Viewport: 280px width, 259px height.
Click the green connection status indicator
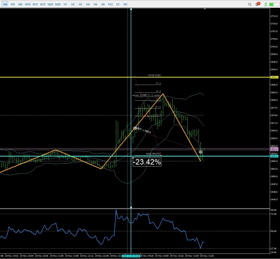point(274,4)
